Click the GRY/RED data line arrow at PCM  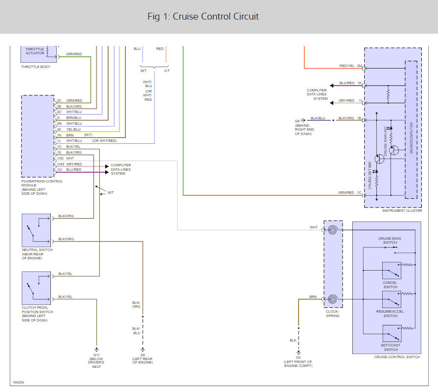[107, 166]
